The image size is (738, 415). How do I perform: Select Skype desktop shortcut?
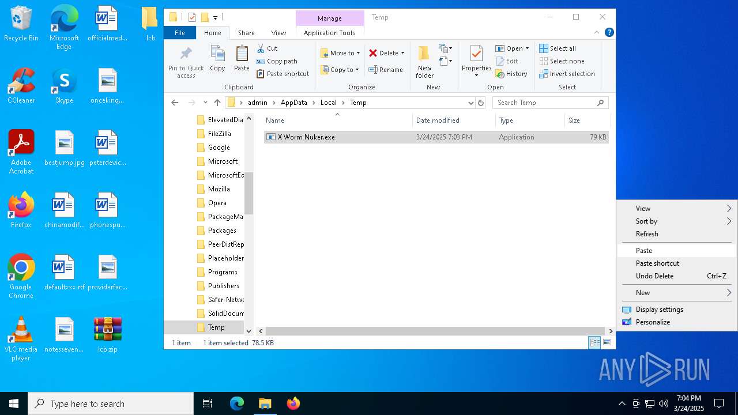[64, 86]
